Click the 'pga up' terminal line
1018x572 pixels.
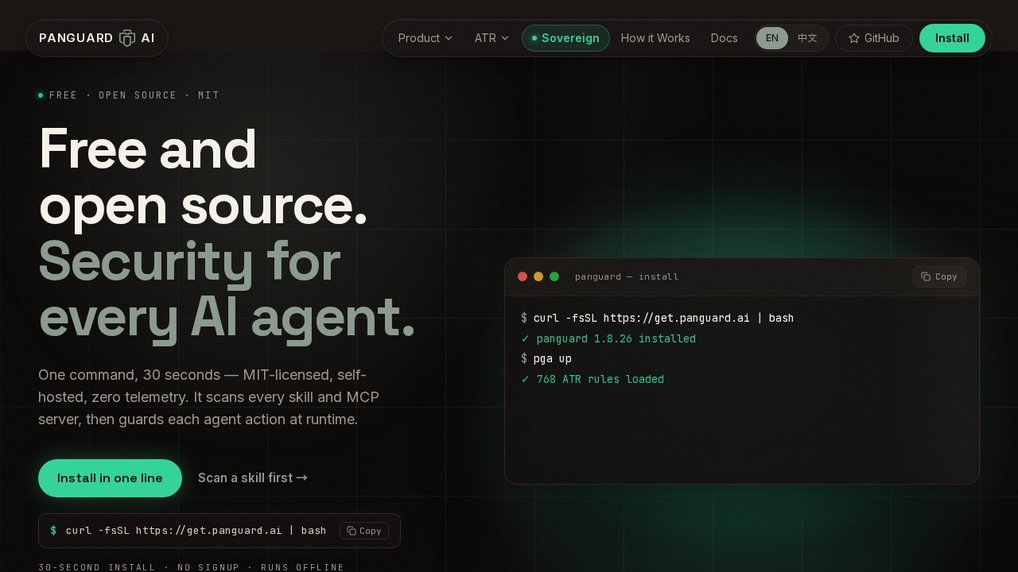546,359
